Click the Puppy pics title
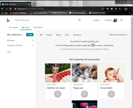Image resolution: width=133 pixels, height=108 pixels. pyautogui.click(x=78, y=88)
